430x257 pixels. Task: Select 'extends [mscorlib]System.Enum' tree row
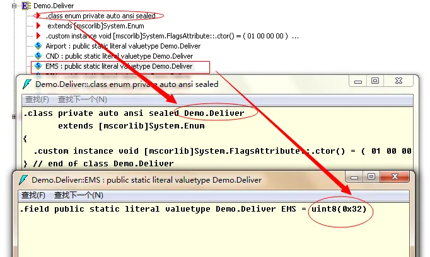(x=96, y=26)
